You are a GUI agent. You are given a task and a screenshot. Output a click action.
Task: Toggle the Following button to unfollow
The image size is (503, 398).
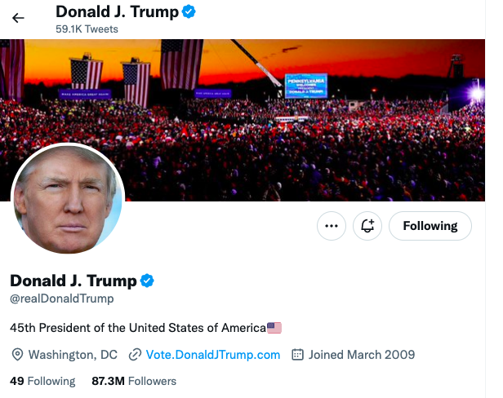(430, 226)
